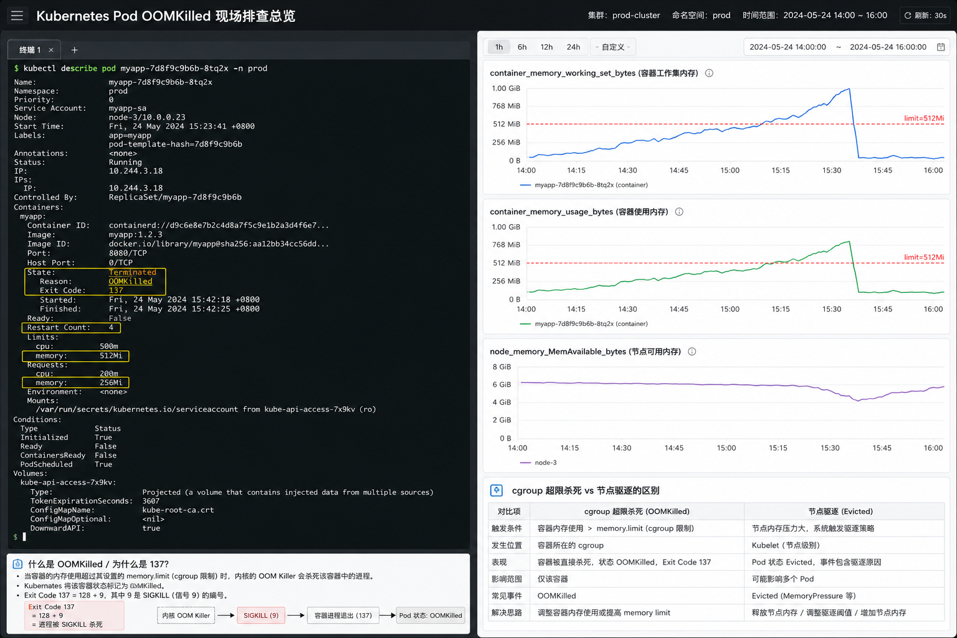The image size is (957, 638).
Task: Open the 自定义 custom range dropdown
Action: coord(613,47)
